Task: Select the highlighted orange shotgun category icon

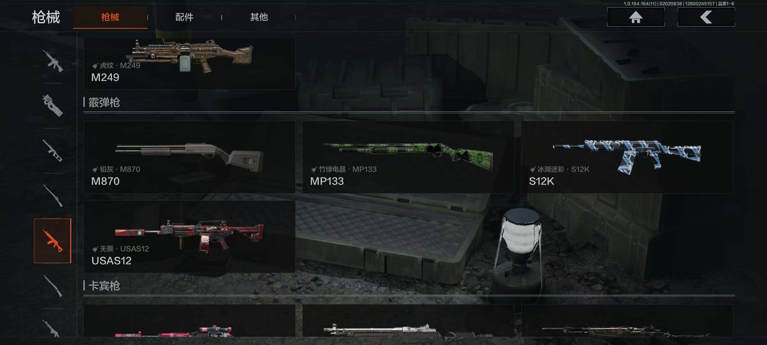Action: point(53,241)
